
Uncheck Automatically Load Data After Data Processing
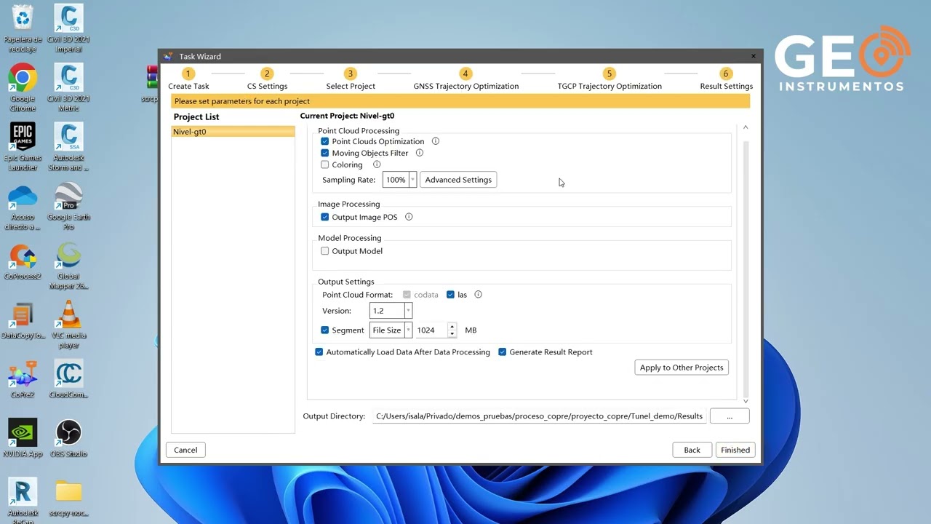pyautogui.click(x=319, y=352)
